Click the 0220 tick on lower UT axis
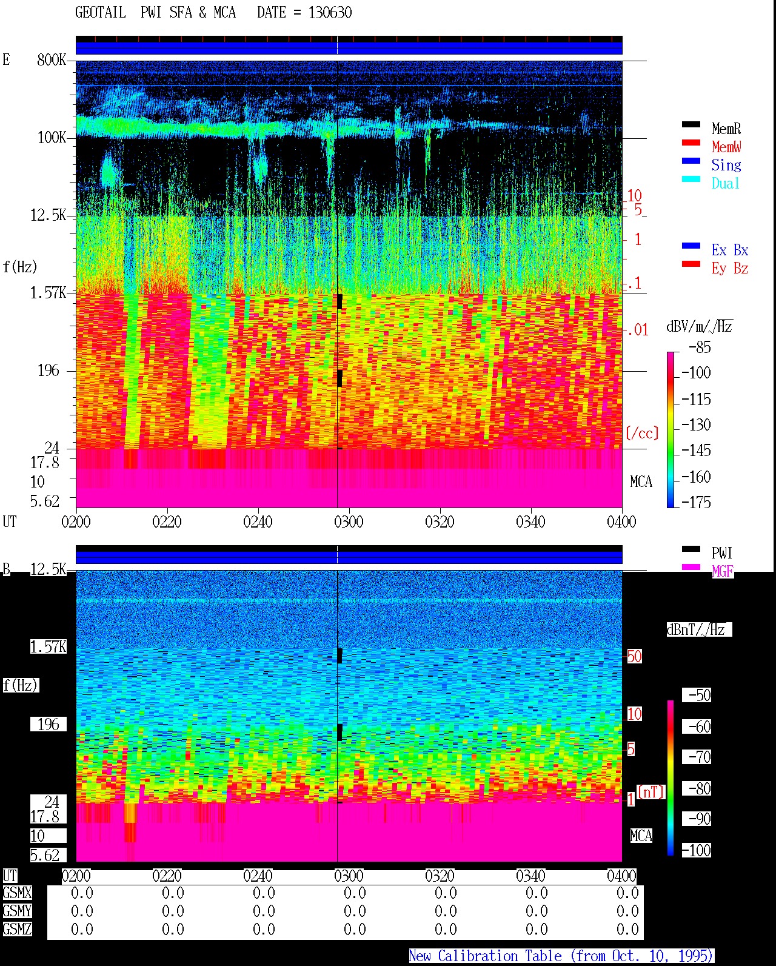776x966 pixels. (x=167, y=876)
